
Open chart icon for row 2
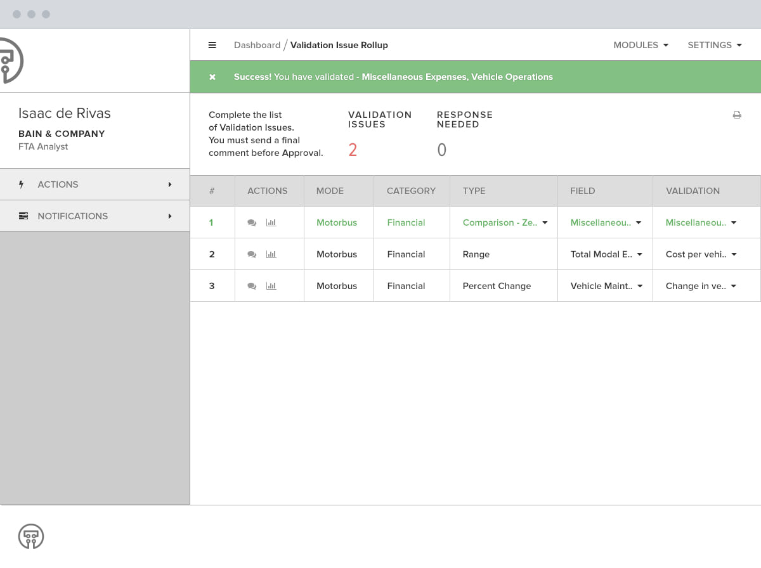pyautogui.click(x=271, y=254)
